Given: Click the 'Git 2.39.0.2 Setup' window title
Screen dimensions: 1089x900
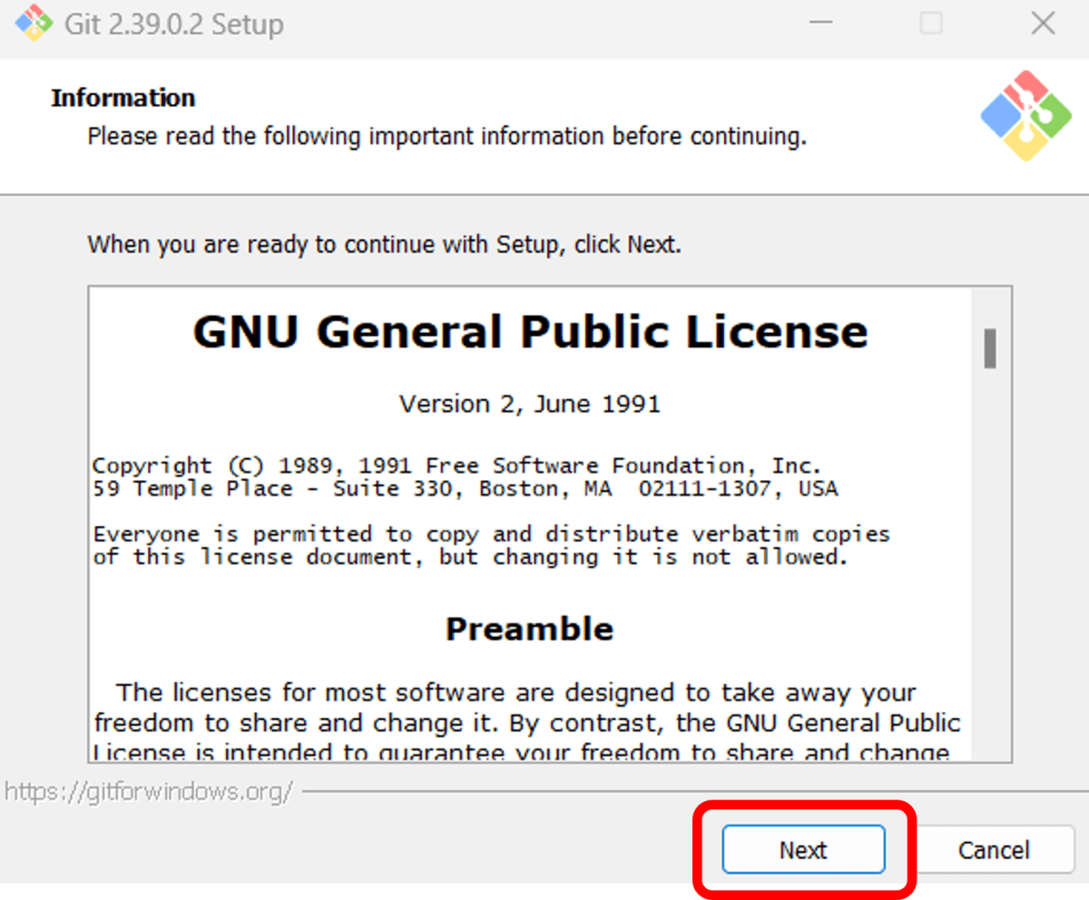Looking at the screenshot, I should point(174,24).
